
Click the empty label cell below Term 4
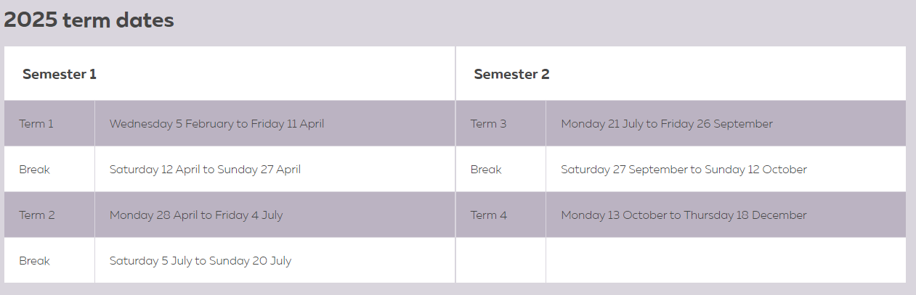(500, 260)
